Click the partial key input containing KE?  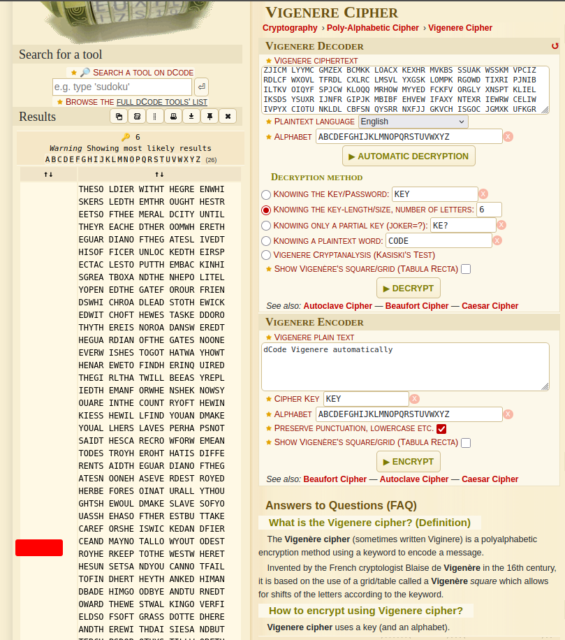(463, 225)
